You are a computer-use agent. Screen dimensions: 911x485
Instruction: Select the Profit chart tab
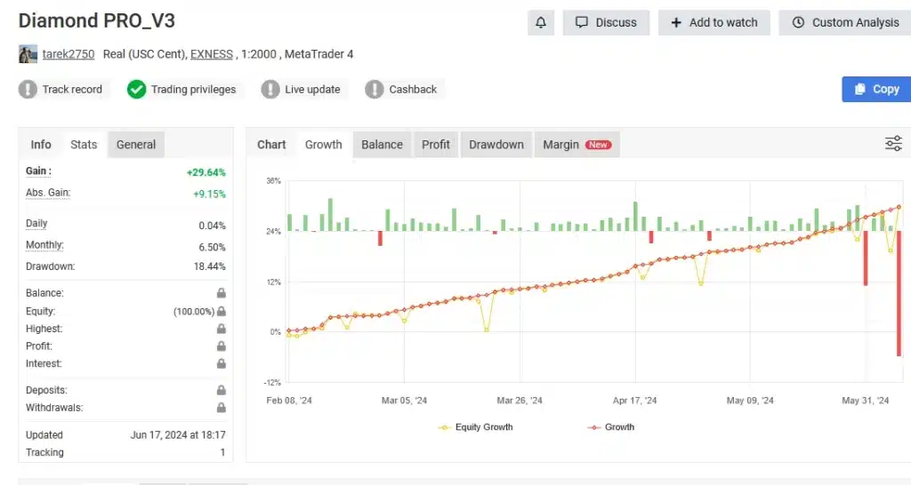(x=436, y=145)
